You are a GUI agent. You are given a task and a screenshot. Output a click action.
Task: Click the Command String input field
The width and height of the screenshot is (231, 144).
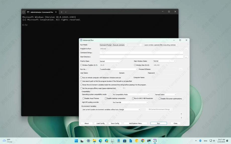click(141, 53)
